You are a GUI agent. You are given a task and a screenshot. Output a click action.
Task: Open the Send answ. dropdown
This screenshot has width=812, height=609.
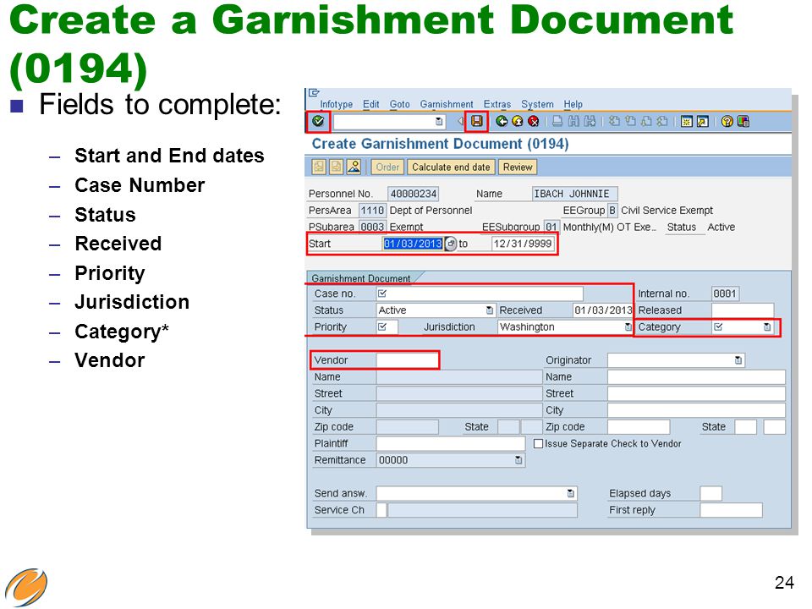pyautogui.click(x=570, y=493)
